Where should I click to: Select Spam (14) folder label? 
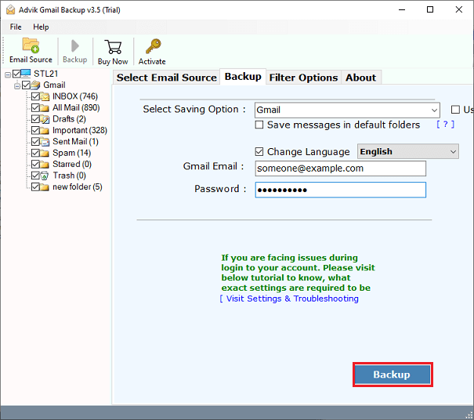coord(71,153)
